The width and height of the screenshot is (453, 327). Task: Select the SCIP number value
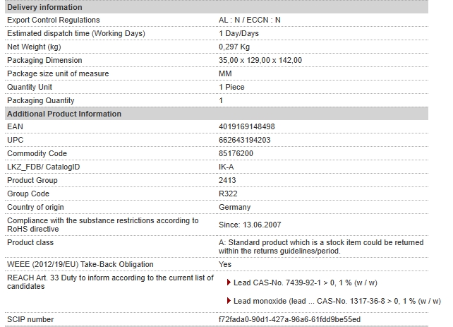[x=289, y=319]
